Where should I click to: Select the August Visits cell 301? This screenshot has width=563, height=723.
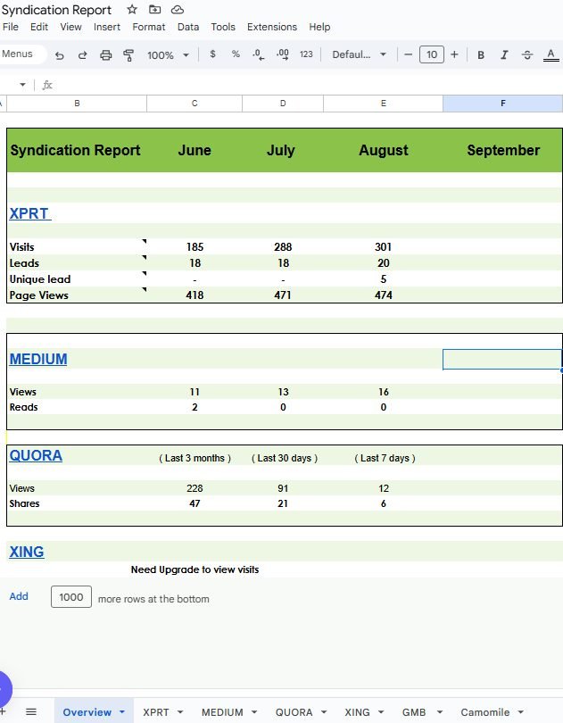coord(383,246)
